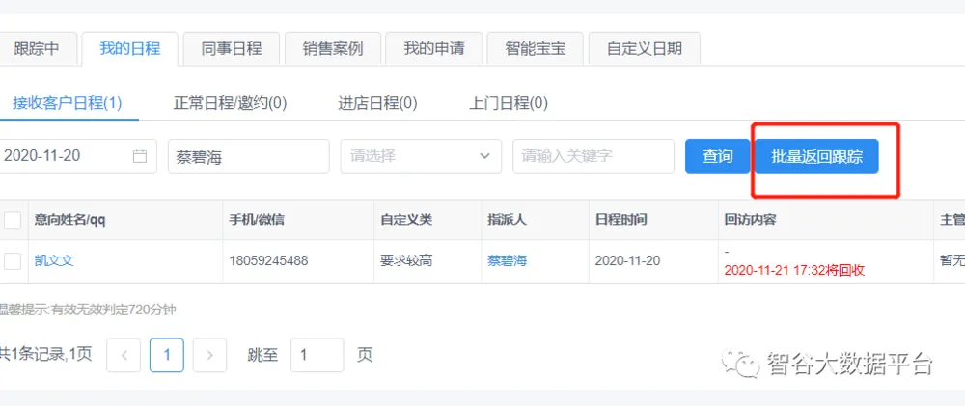Switch to the 自定义日期 tab
The height and width of the screenshot is (406, 965).
[644, 48]
